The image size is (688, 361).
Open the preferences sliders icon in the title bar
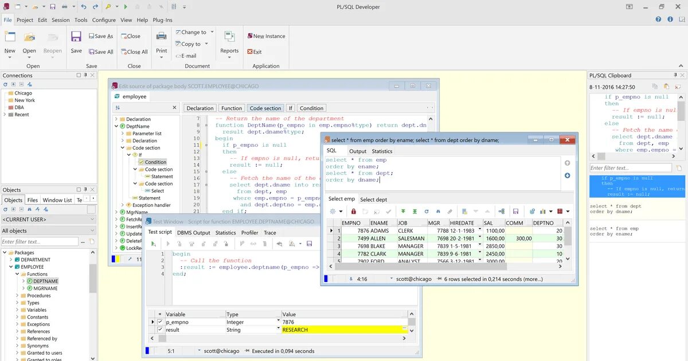coord(174,7)
